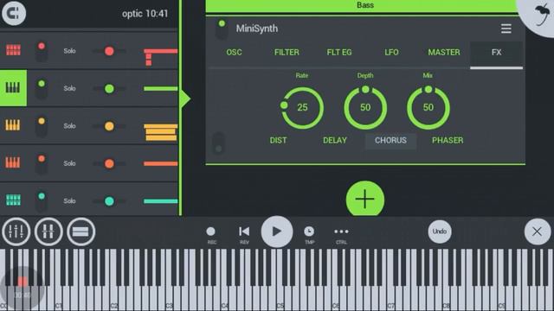Open the effects sliders panel icon
Viewport: 554px width, 311px height.
(48, 232)
